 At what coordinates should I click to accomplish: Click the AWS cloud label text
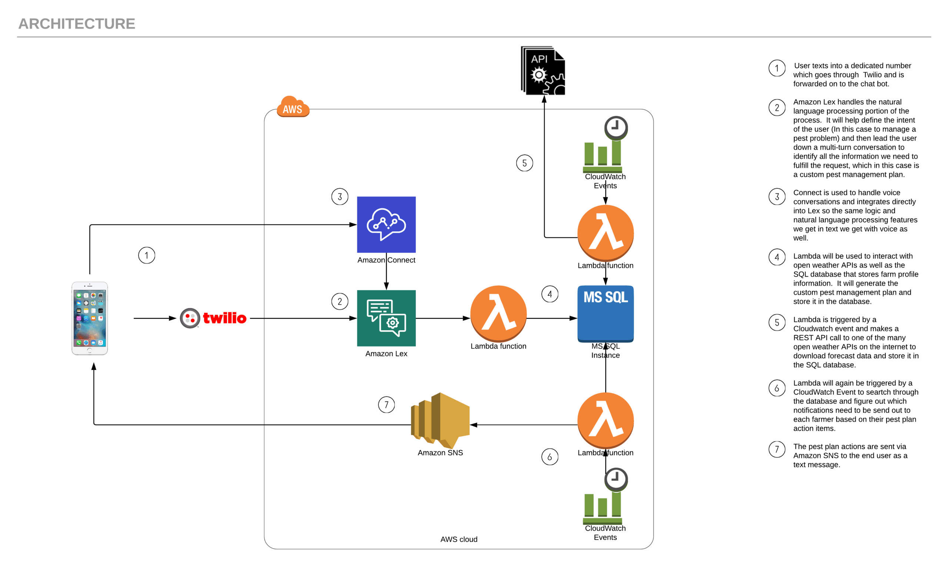[458, 539]
